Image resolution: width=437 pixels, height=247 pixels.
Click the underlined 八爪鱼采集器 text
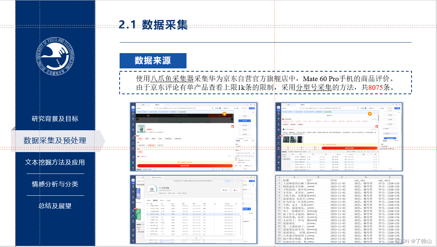coord(172,79)
